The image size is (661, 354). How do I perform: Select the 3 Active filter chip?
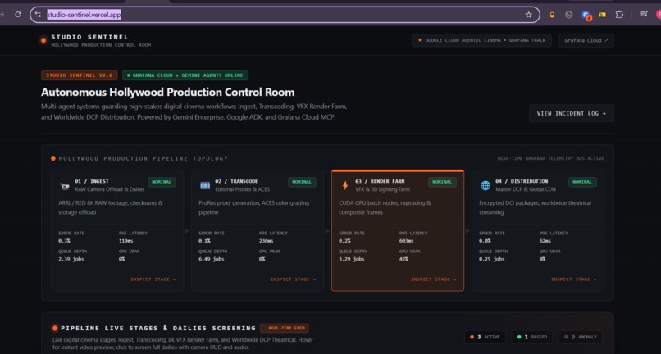point(485,337)
